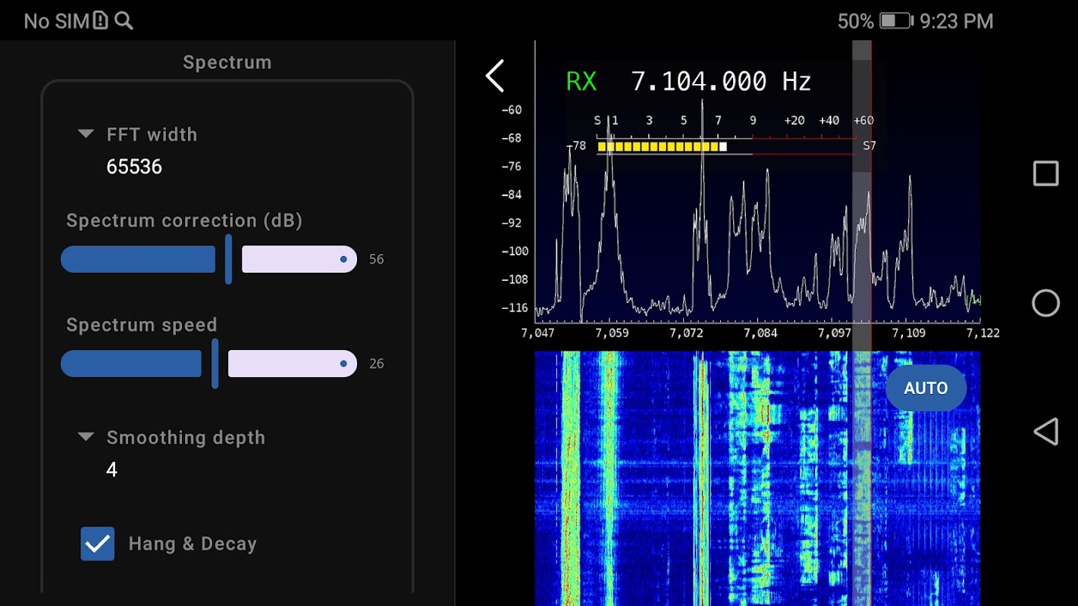This screenshot has width=1078, height=606.
Task: Click right end of Spectrum correction slider
Action: (x=343, y=259)
